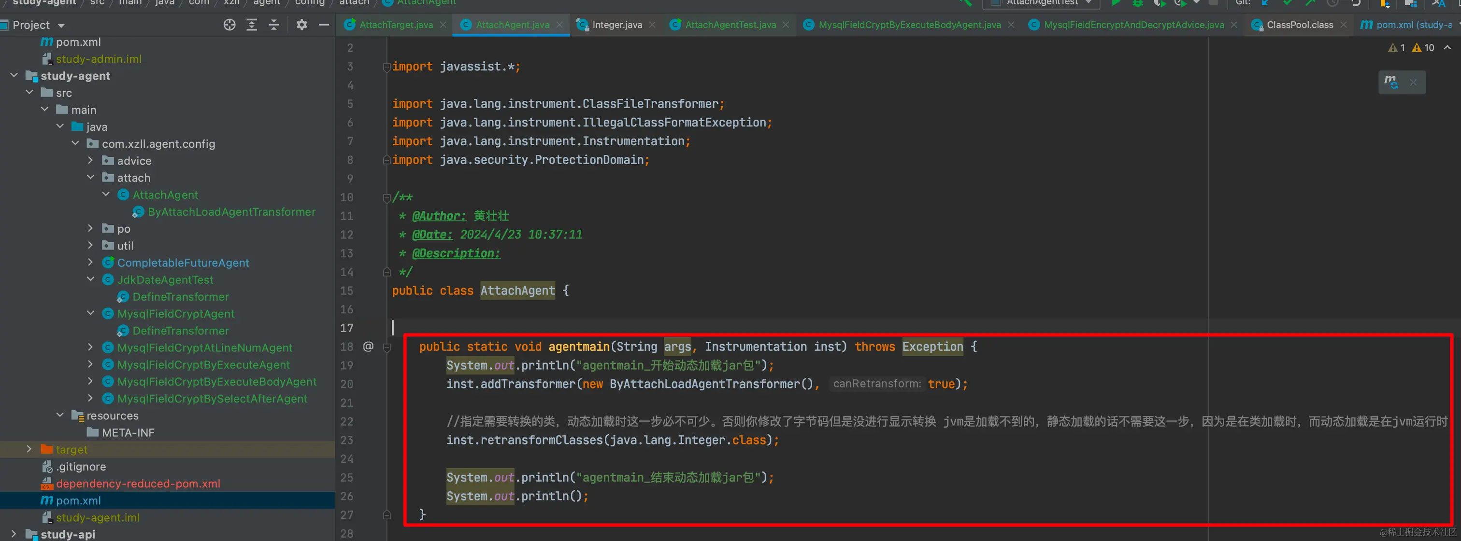Click Collapse All in Project panel
Image resolution: width=1461 pixels, height=541 pixels.
click(x=274, y=25)
